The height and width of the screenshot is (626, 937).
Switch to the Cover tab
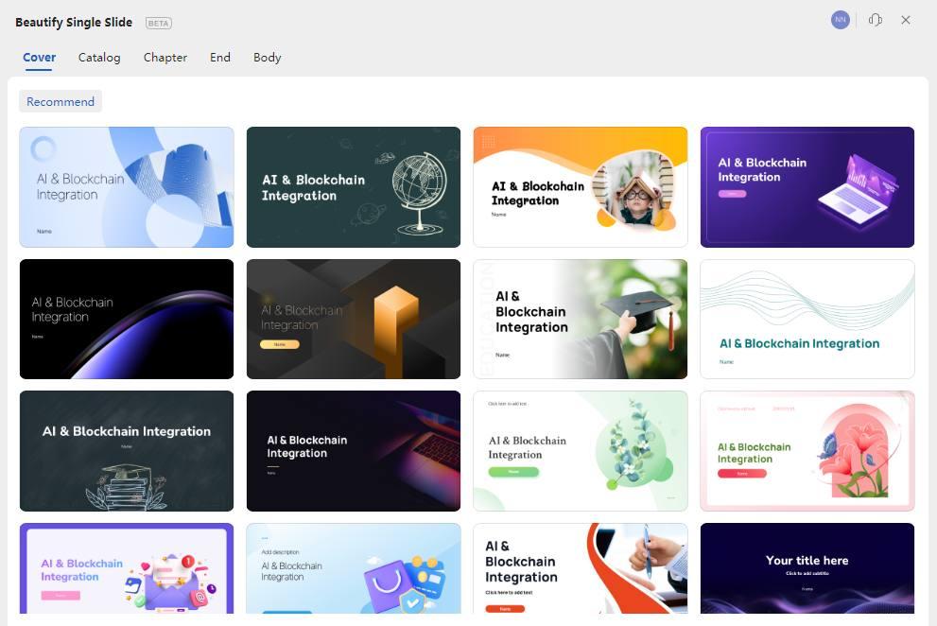click(x=40, y=58)
